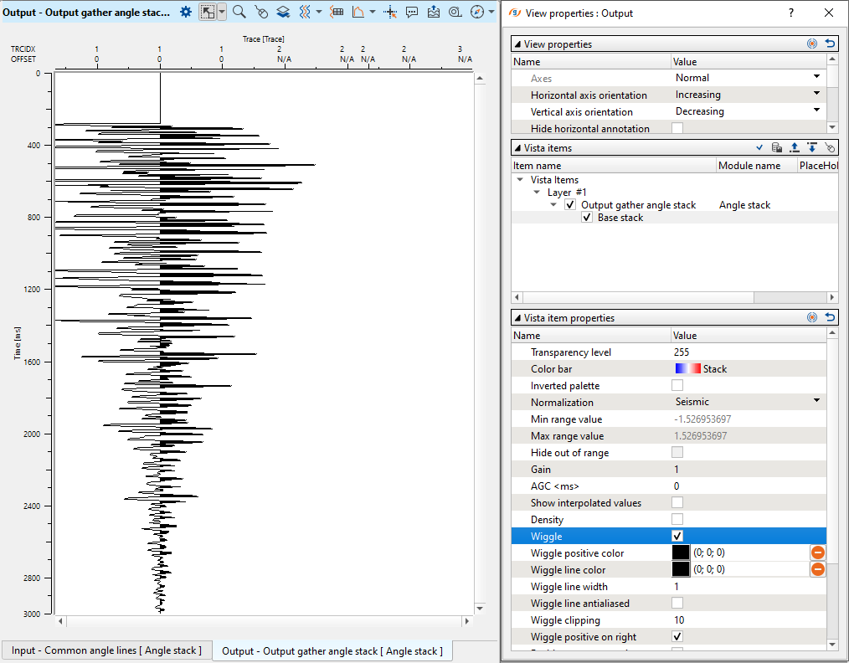Click the Wiggle line color swatch
Viewport: 849px width, 663px height.
682,569
